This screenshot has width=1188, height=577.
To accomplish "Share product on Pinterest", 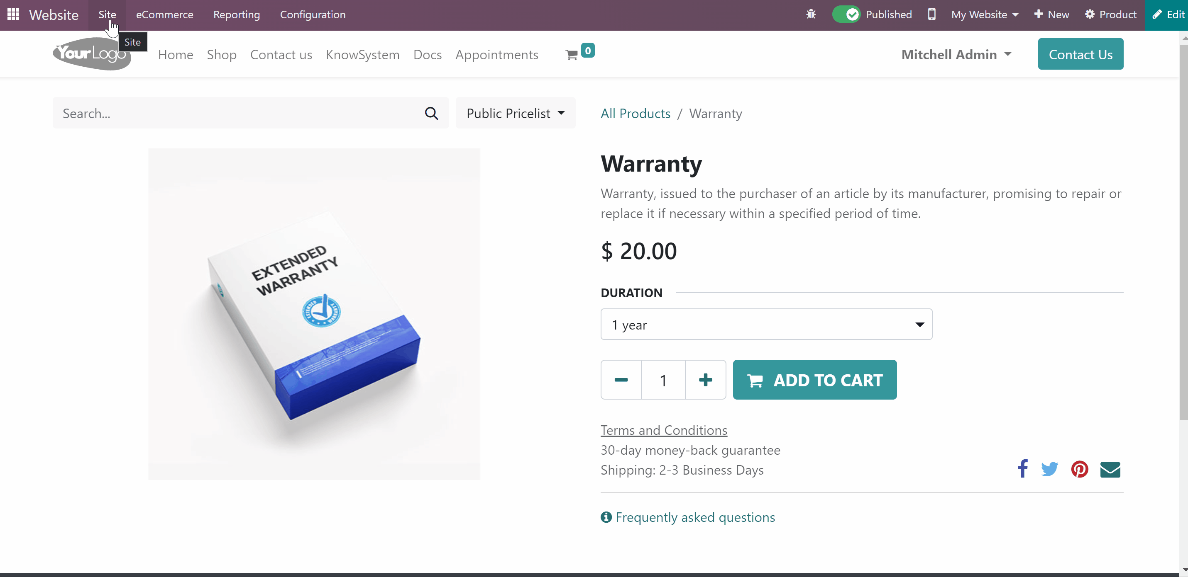I will point(1080,469).
